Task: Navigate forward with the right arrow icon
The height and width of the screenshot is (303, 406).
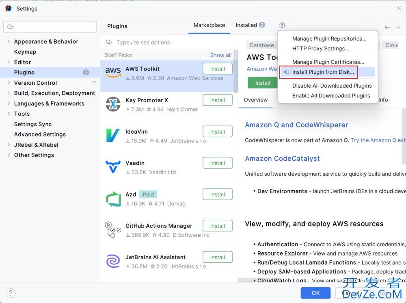Action: (398, 27)
